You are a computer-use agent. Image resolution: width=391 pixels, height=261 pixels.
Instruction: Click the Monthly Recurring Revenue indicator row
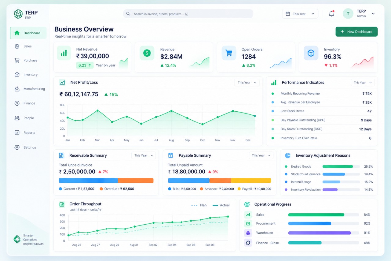321,94
